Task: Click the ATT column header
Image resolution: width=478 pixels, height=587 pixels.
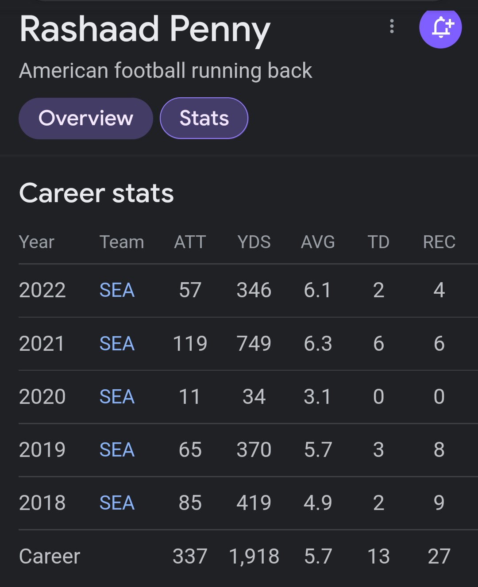Action: coord(190,242)
